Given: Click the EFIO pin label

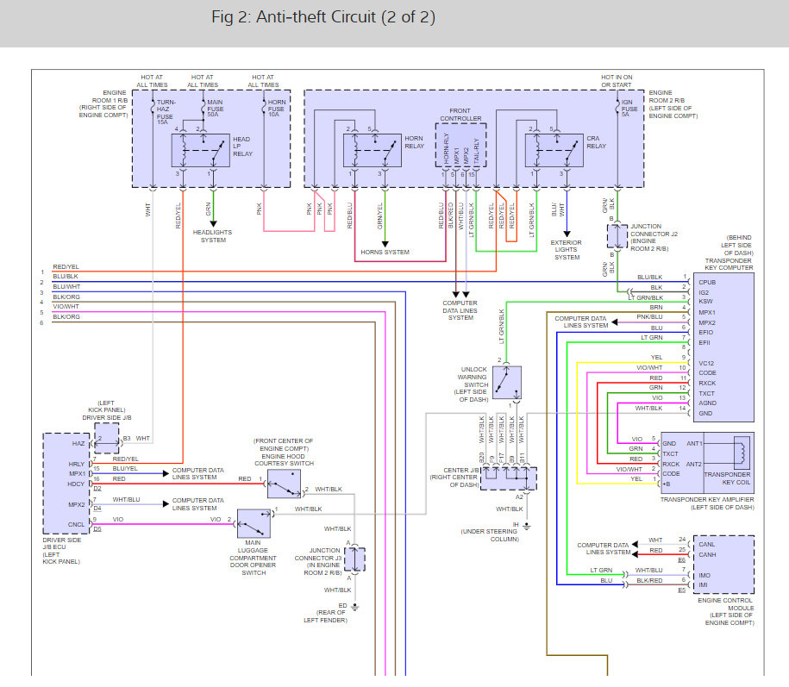Looking at the screenshot, I should click(x=706, y=333).
